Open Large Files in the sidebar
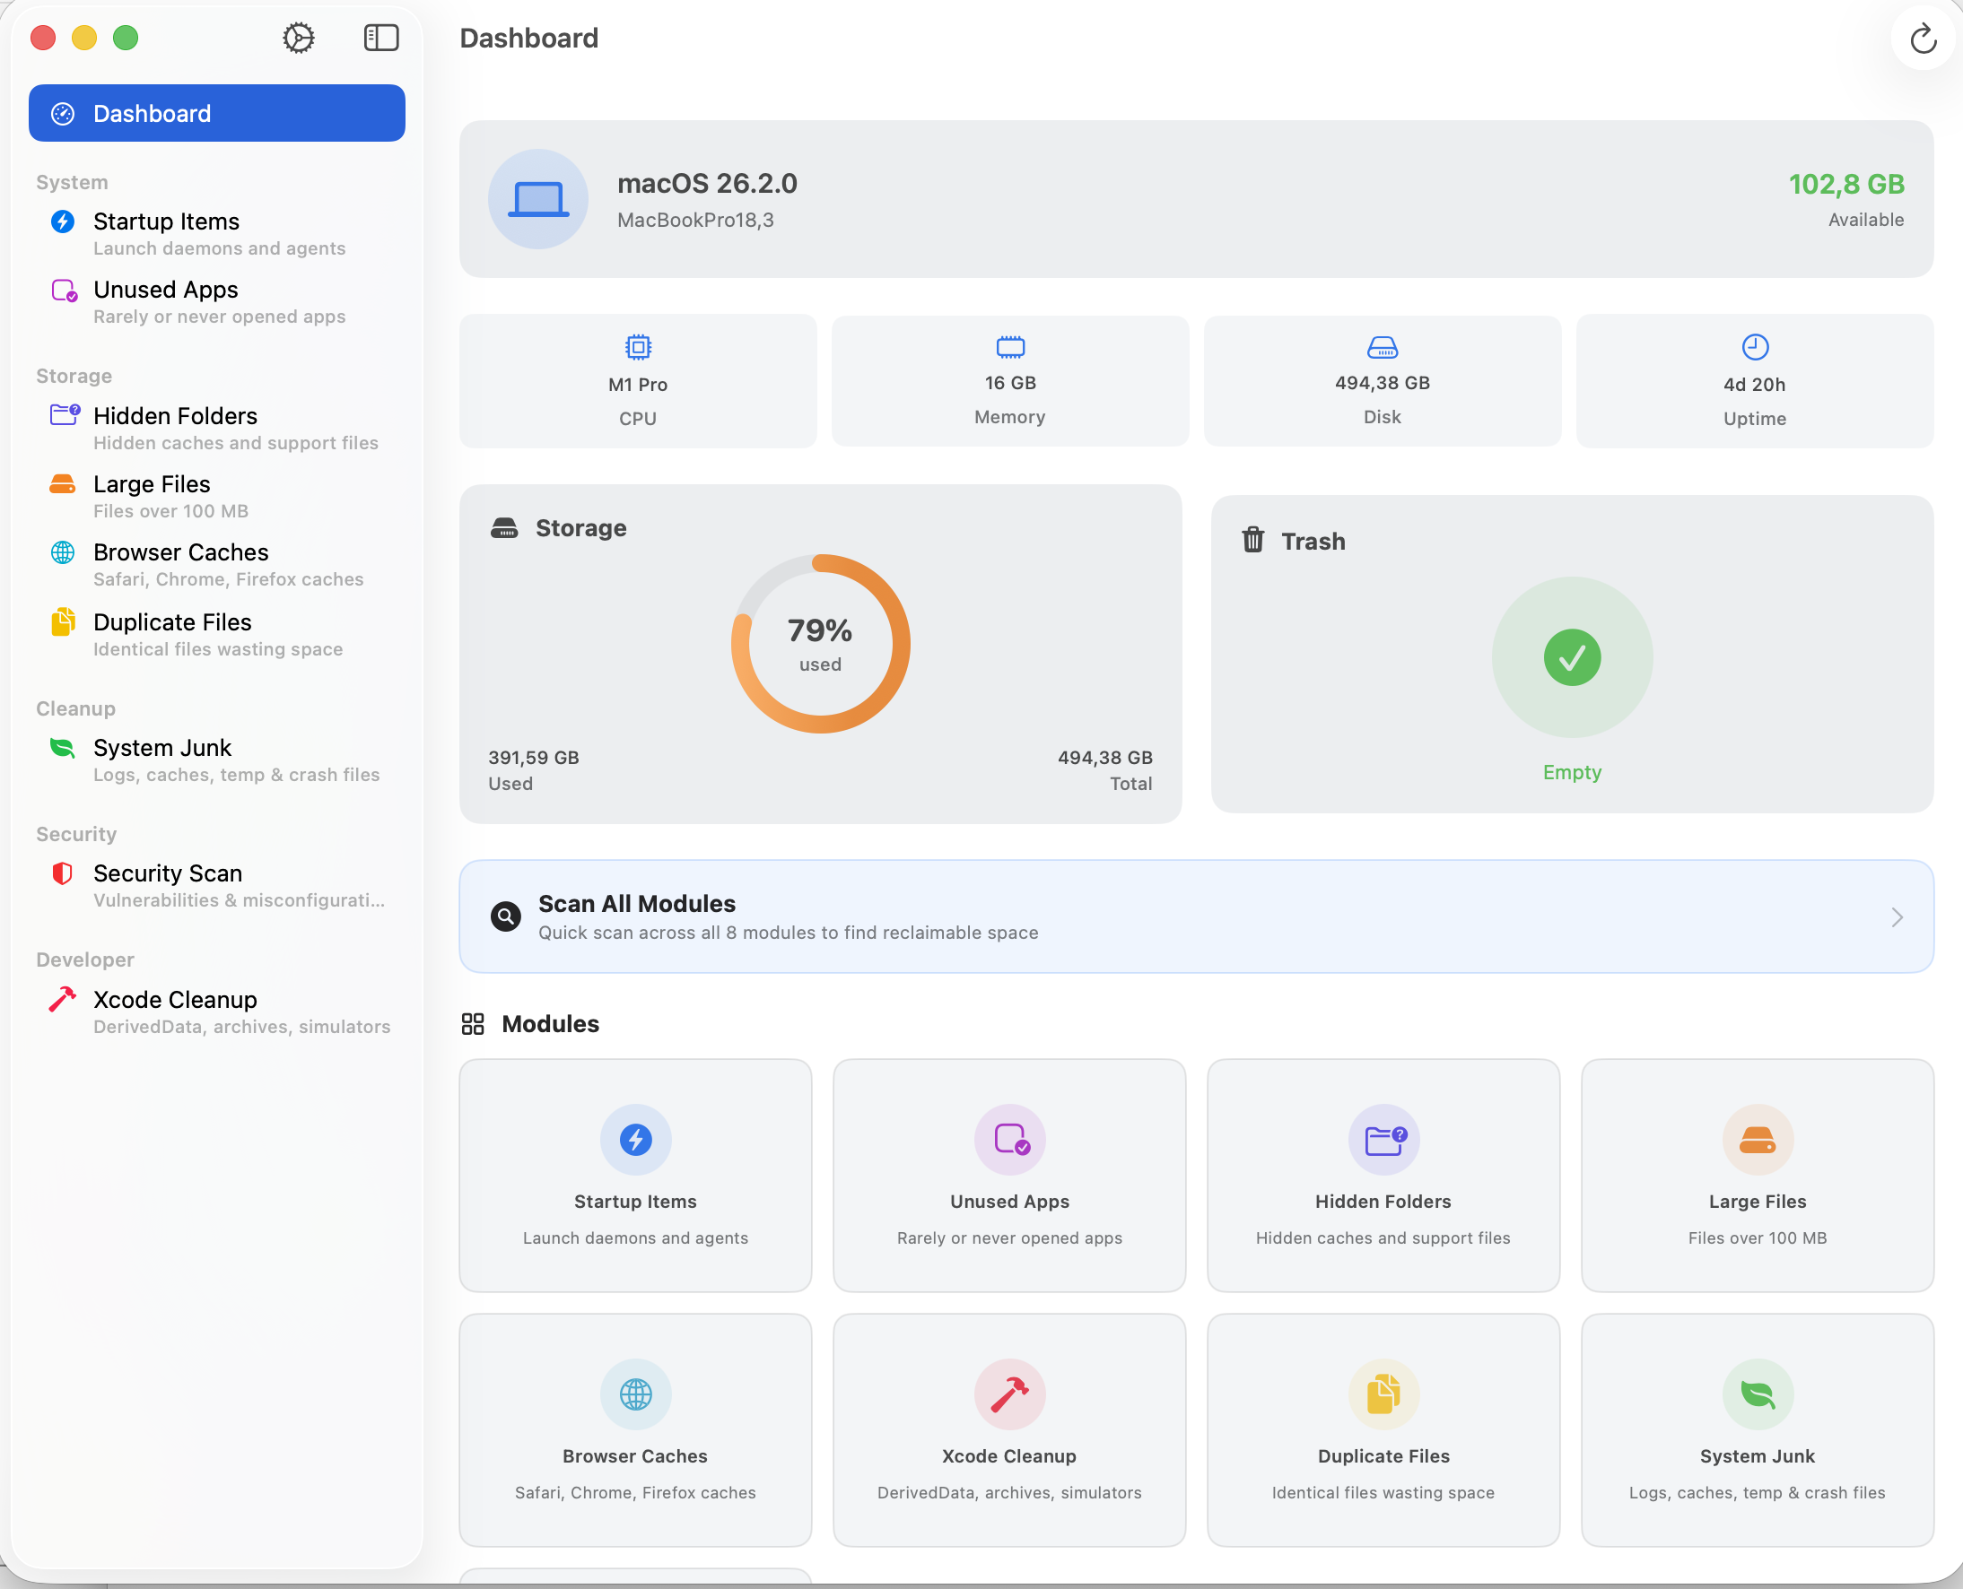The height and width of the screenshot is (1589, 1963). click(x=217, y=497)
